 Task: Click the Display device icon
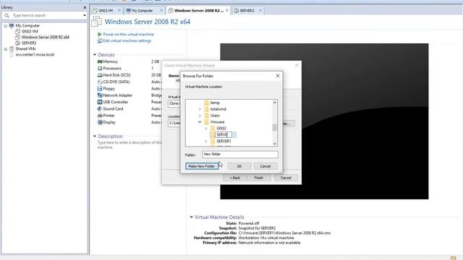(100, 123)
